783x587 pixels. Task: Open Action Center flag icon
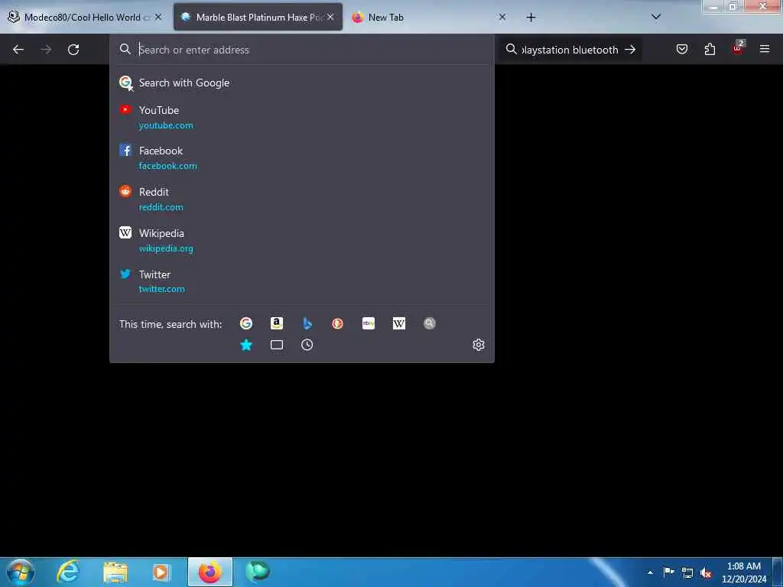pos(668,572)
